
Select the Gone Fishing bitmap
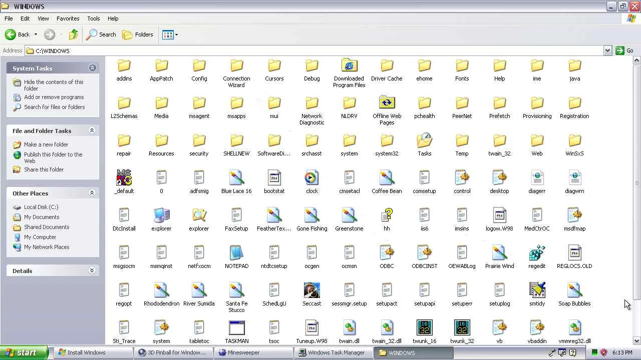tap(311, 215)
